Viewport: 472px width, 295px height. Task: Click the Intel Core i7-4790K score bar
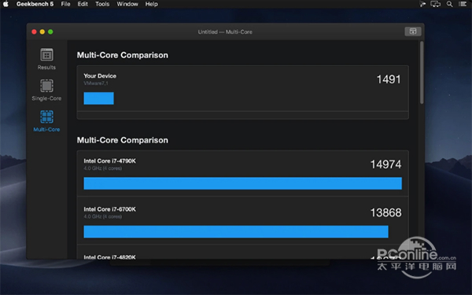click(242, 183)
